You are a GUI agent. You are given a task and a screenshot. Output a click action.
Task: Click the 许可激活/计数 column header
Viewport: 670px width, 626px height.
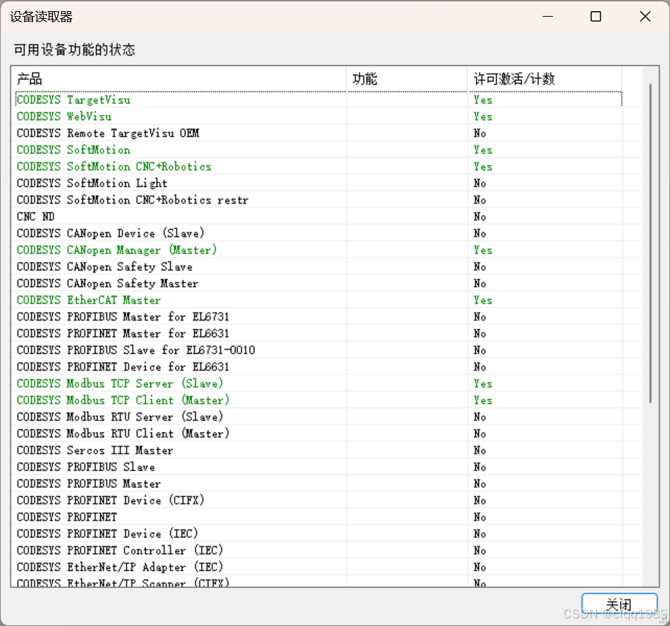[545, 79]
